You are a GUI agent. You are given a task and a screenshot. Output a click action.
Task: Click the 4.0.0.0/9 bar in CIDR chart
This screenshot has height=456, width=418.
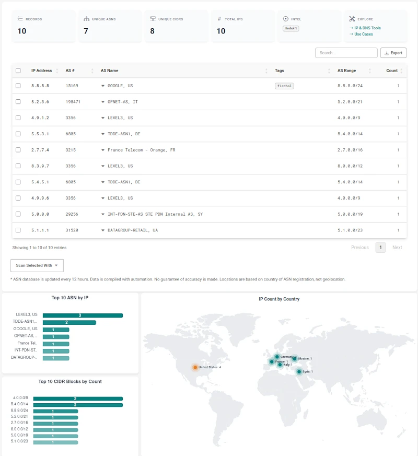78,399
